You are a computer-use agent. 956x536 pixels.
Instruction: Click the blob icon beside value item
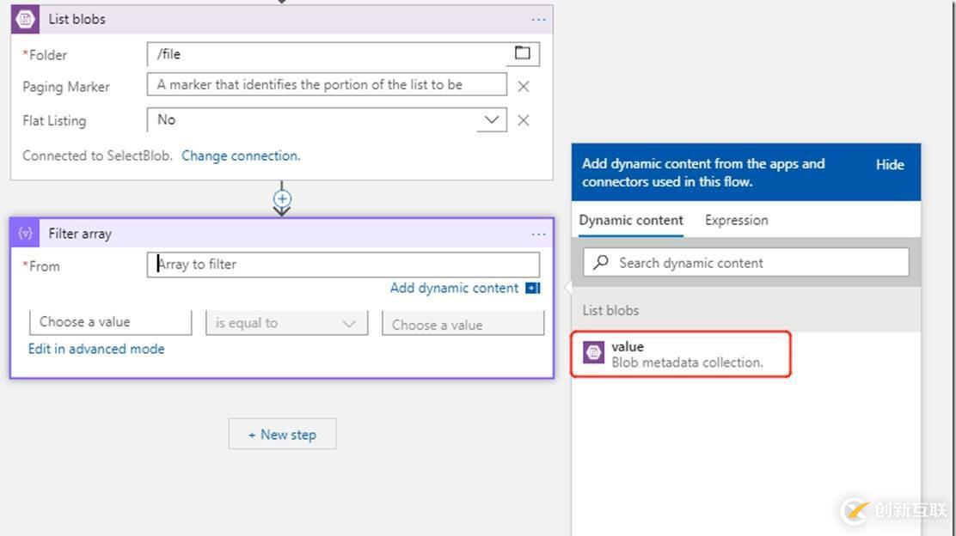coord(593,352)
